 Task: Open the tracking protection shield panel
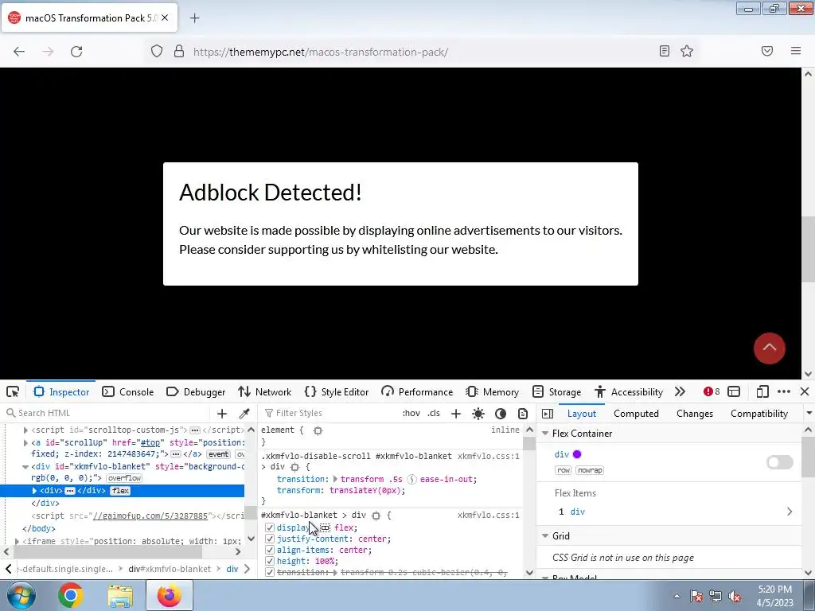click(x=157, y=52)
